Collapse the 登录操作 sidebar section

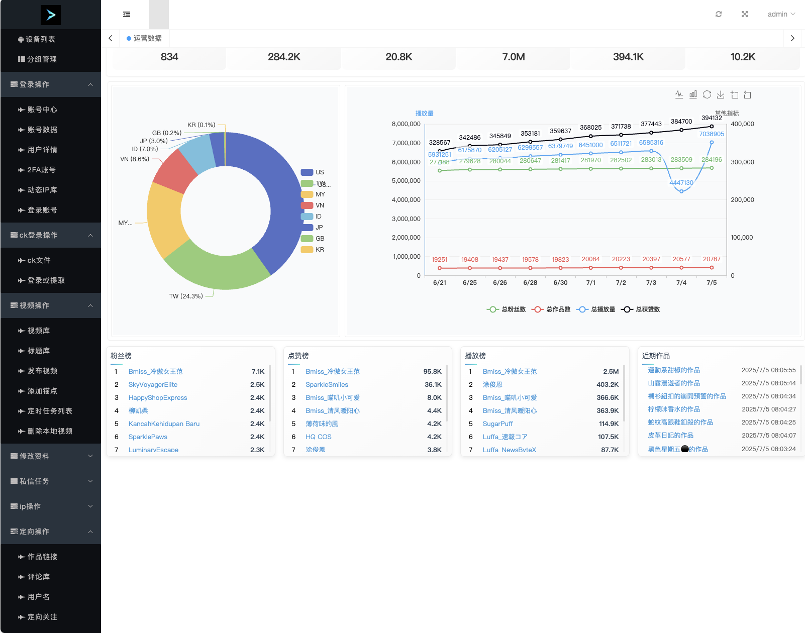click(x=50, y=84)
